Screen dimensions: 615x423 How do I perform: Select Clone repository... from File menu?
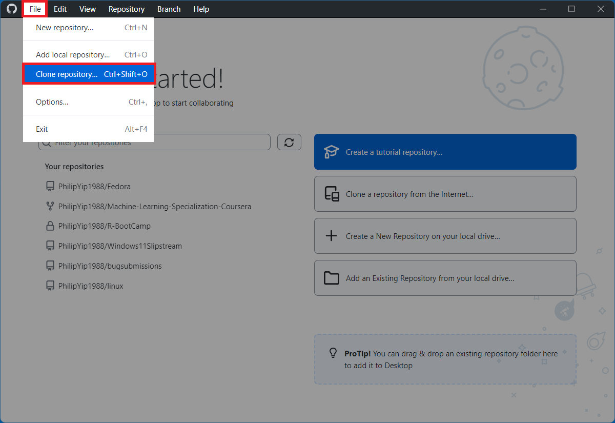tap(88, 74)
